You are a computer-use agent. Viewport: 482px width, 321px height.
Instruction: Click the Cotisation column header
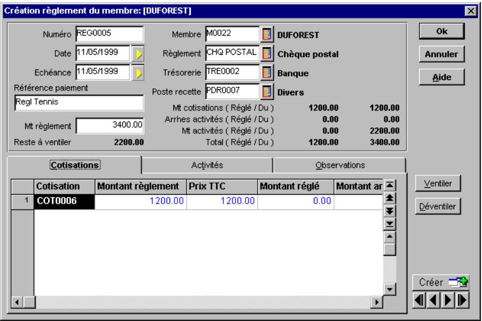tap(64, 186)
